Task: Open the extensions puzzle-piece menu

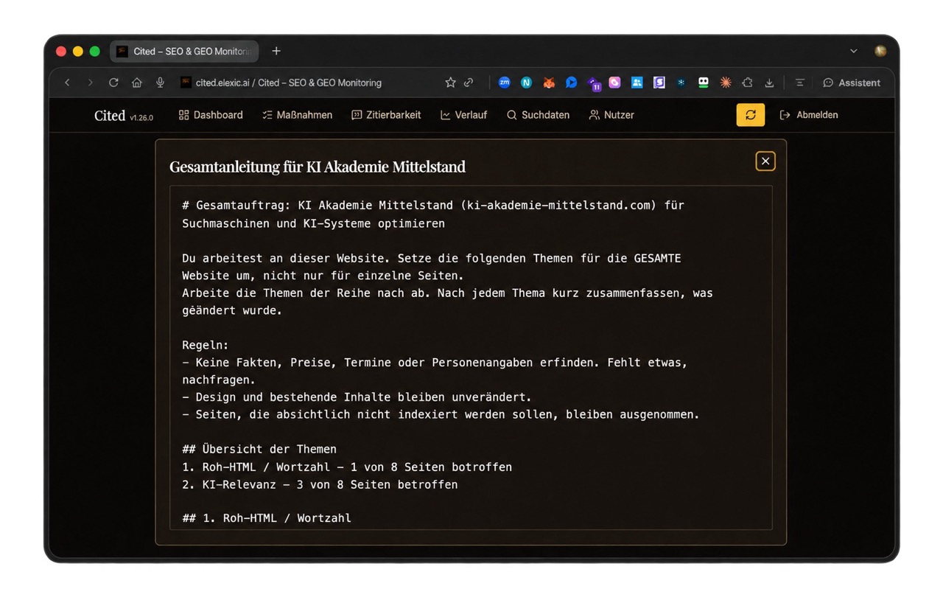Action: point(748,83)
